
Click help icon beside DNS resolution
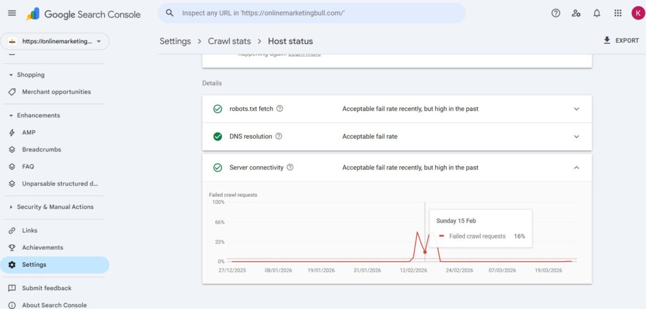pyautogui.click(x=278, y=136)
